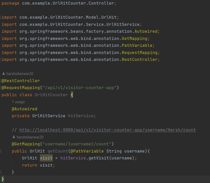Viewport: 210px width, 183px height.
Task: Click the username parameter in the getCount signature
Action: (x=135, y=151)
